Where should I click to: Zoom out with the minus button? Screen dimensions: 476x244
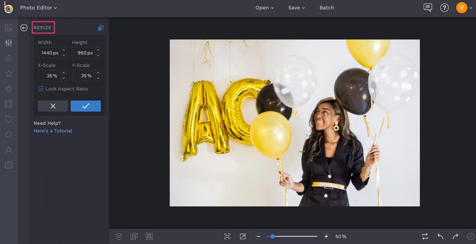click(258, 236)
